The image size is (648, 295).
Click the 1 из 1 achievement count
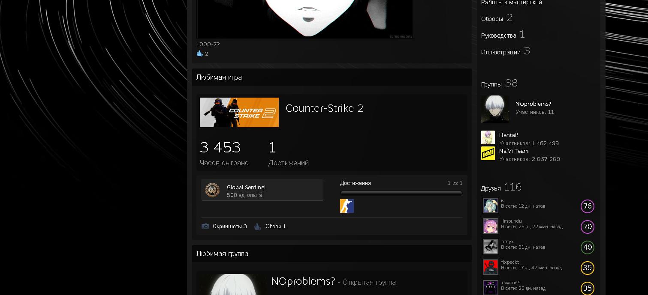(x=455, y=183)
